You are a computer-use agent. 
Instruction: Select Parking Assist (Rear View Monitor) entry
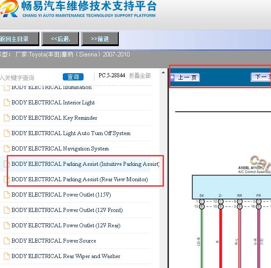click(79, 179)
